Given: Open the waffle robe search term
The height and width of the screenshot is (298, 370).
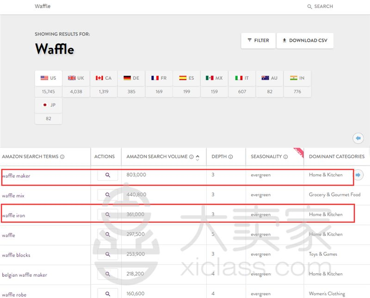Looking at the screenshot, I should pos(14,294).
